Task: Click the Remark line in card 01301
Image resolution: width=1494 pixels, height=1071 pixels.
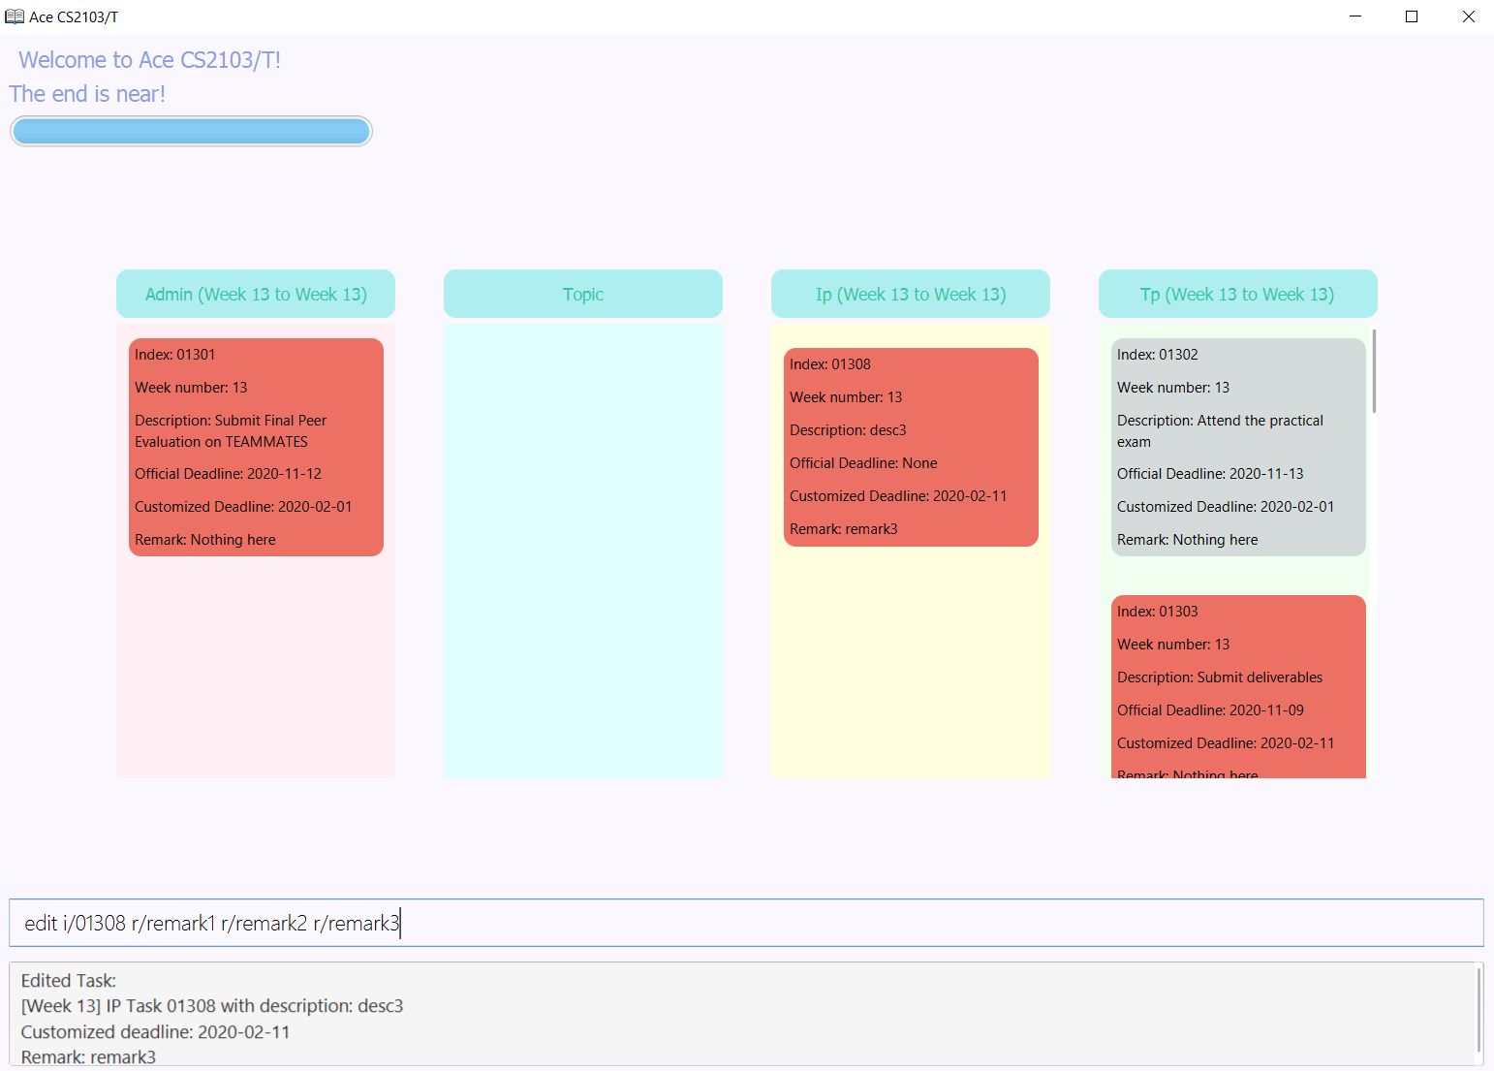Action: click(205, 540)
